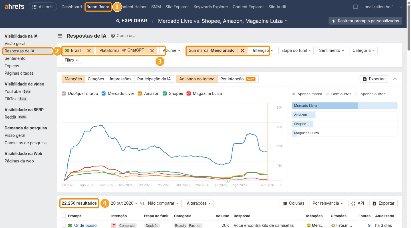
Task: Open the Como usar help link
Action: click(124, 36)
